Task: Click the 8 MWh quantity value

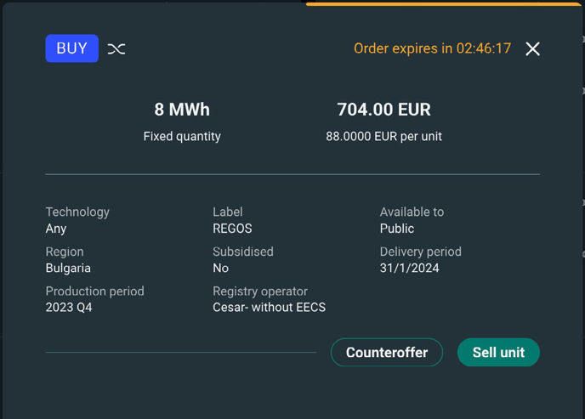Action: tap(182, 110)
